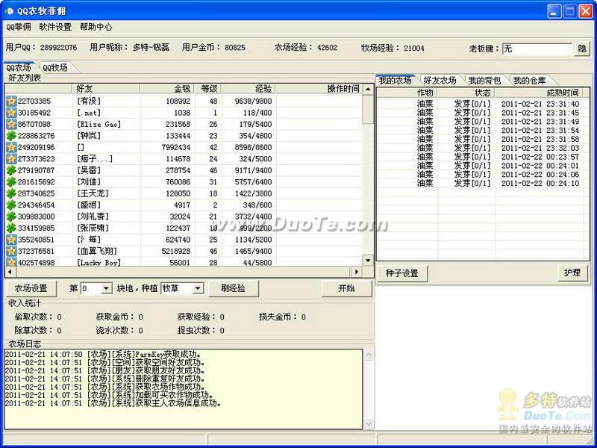Select friend row [王天龙]
The image size is (597, 448).
(x=184, y=193)
